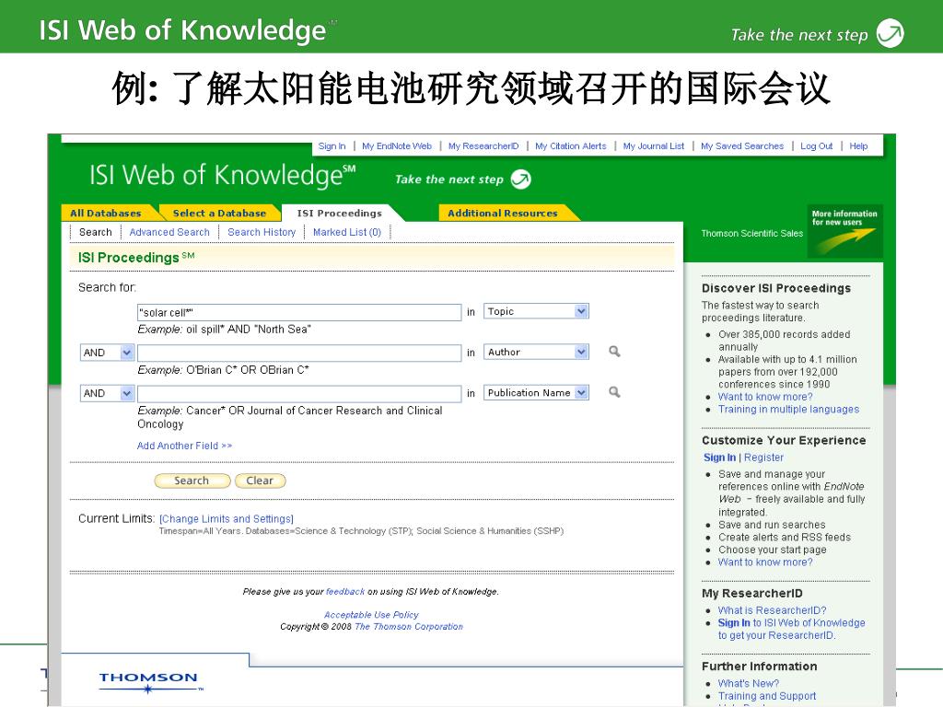Click Want to know more under Customize
This screenshot has width=943, height=707.
[x=765, y=562]
